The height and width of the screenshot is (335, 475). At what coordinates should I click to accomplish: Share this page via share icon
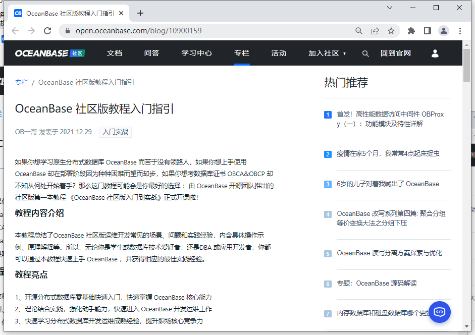click(375, 31)
